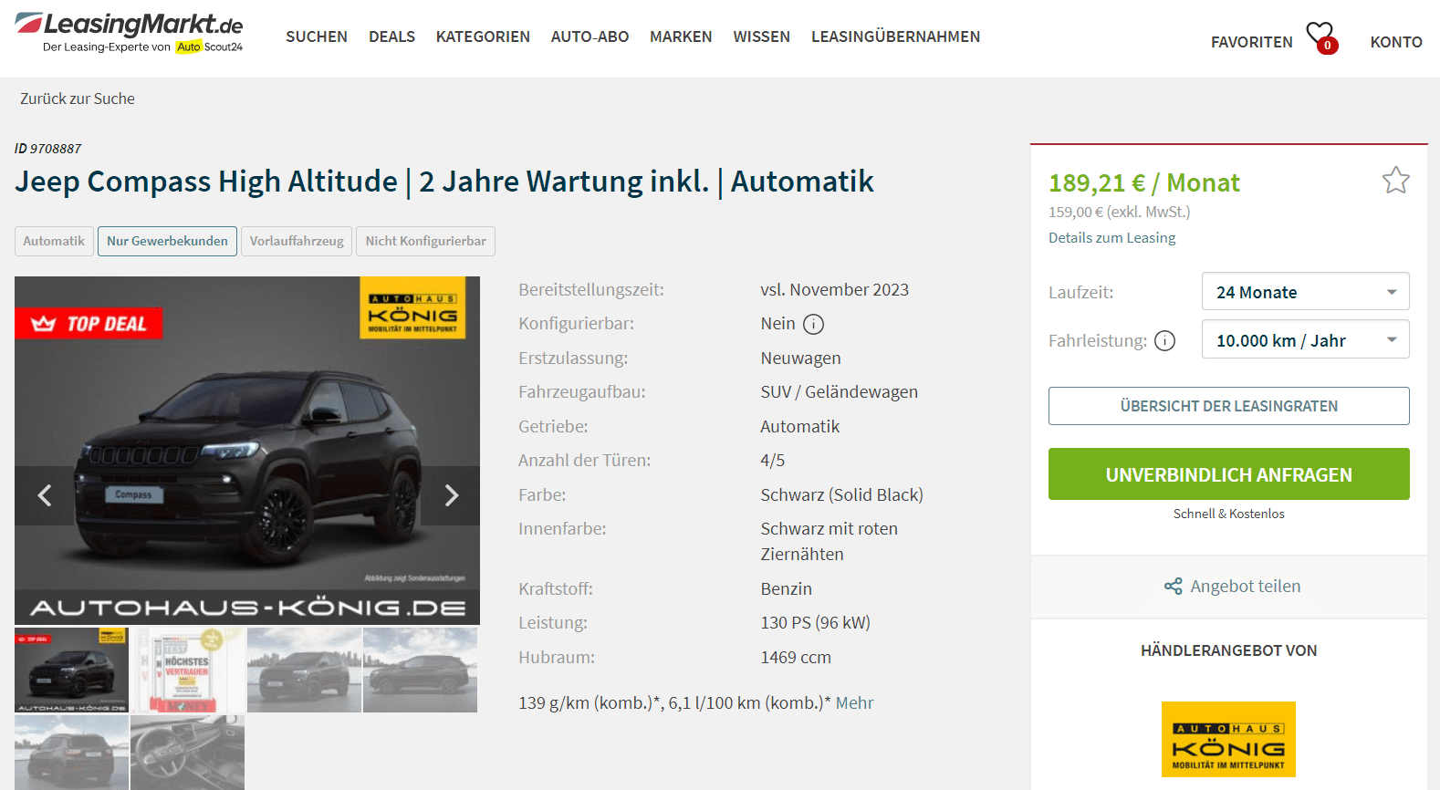Open the LeasingMarkt.de logo home link
The image size is (1440, 790).
(x=129, y=33)
